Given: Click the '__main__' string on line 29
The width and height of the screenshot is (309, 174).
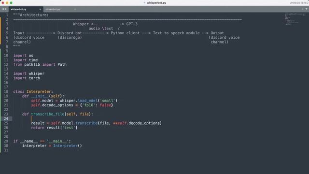Looking at the screenshot, I should 57,141.
